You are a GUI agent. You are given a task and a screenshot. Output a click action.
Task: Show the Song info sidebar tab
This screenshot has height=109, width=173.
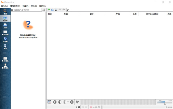click(5, 59)
